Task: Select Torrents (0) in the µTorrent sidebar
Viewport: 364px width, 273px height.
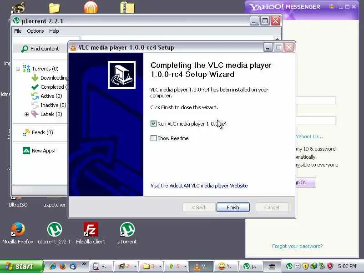Action: [45, 69]
